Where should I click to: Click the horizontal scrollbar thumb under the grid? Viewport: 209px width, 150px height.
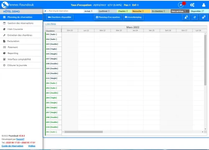click(x=84, y=132)
